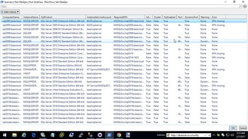Focus the Filter text box
248x139 pixels.
click(120, 7)
